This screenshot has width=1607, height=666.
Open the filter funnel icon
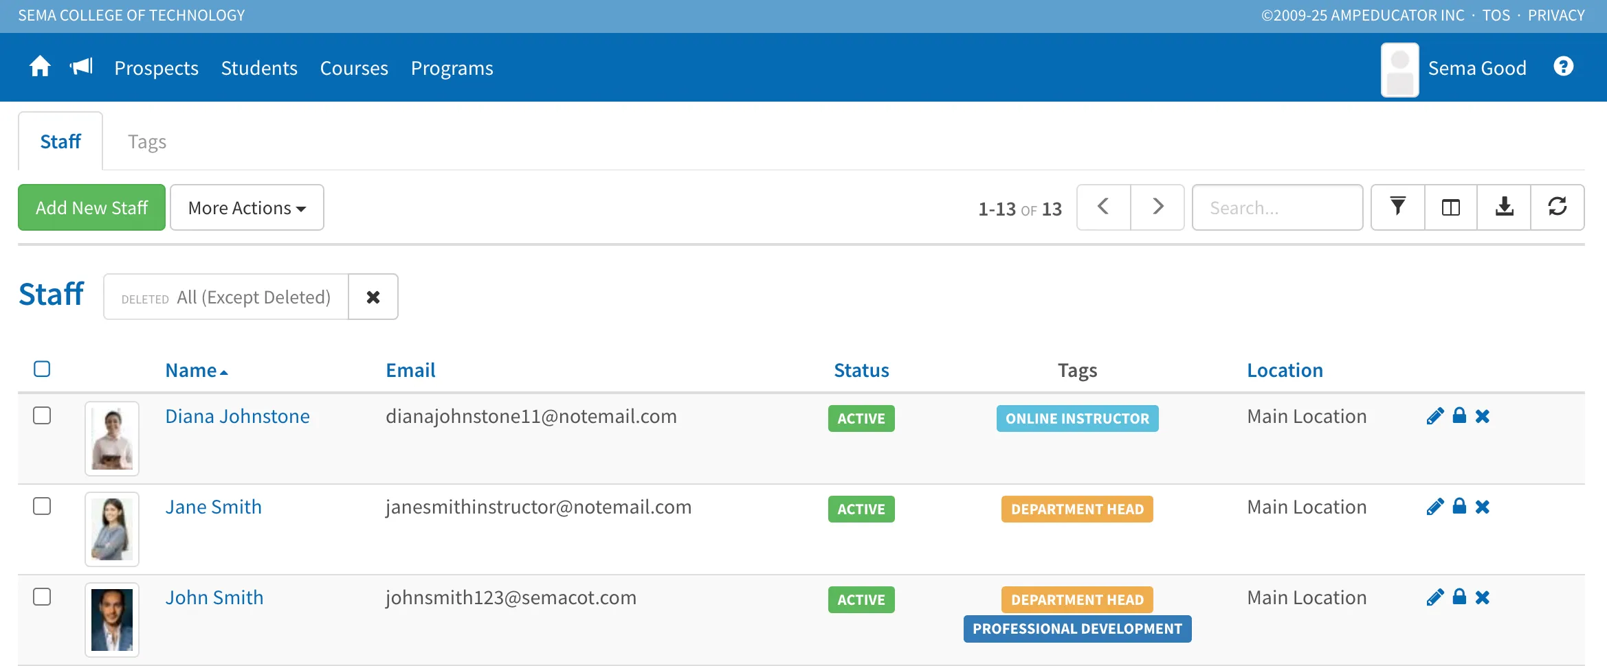click(x=1397, y=207)
